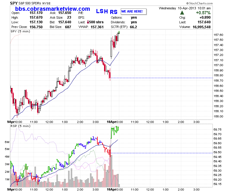Click the Bid value 157.640

(x=65, y=22)
